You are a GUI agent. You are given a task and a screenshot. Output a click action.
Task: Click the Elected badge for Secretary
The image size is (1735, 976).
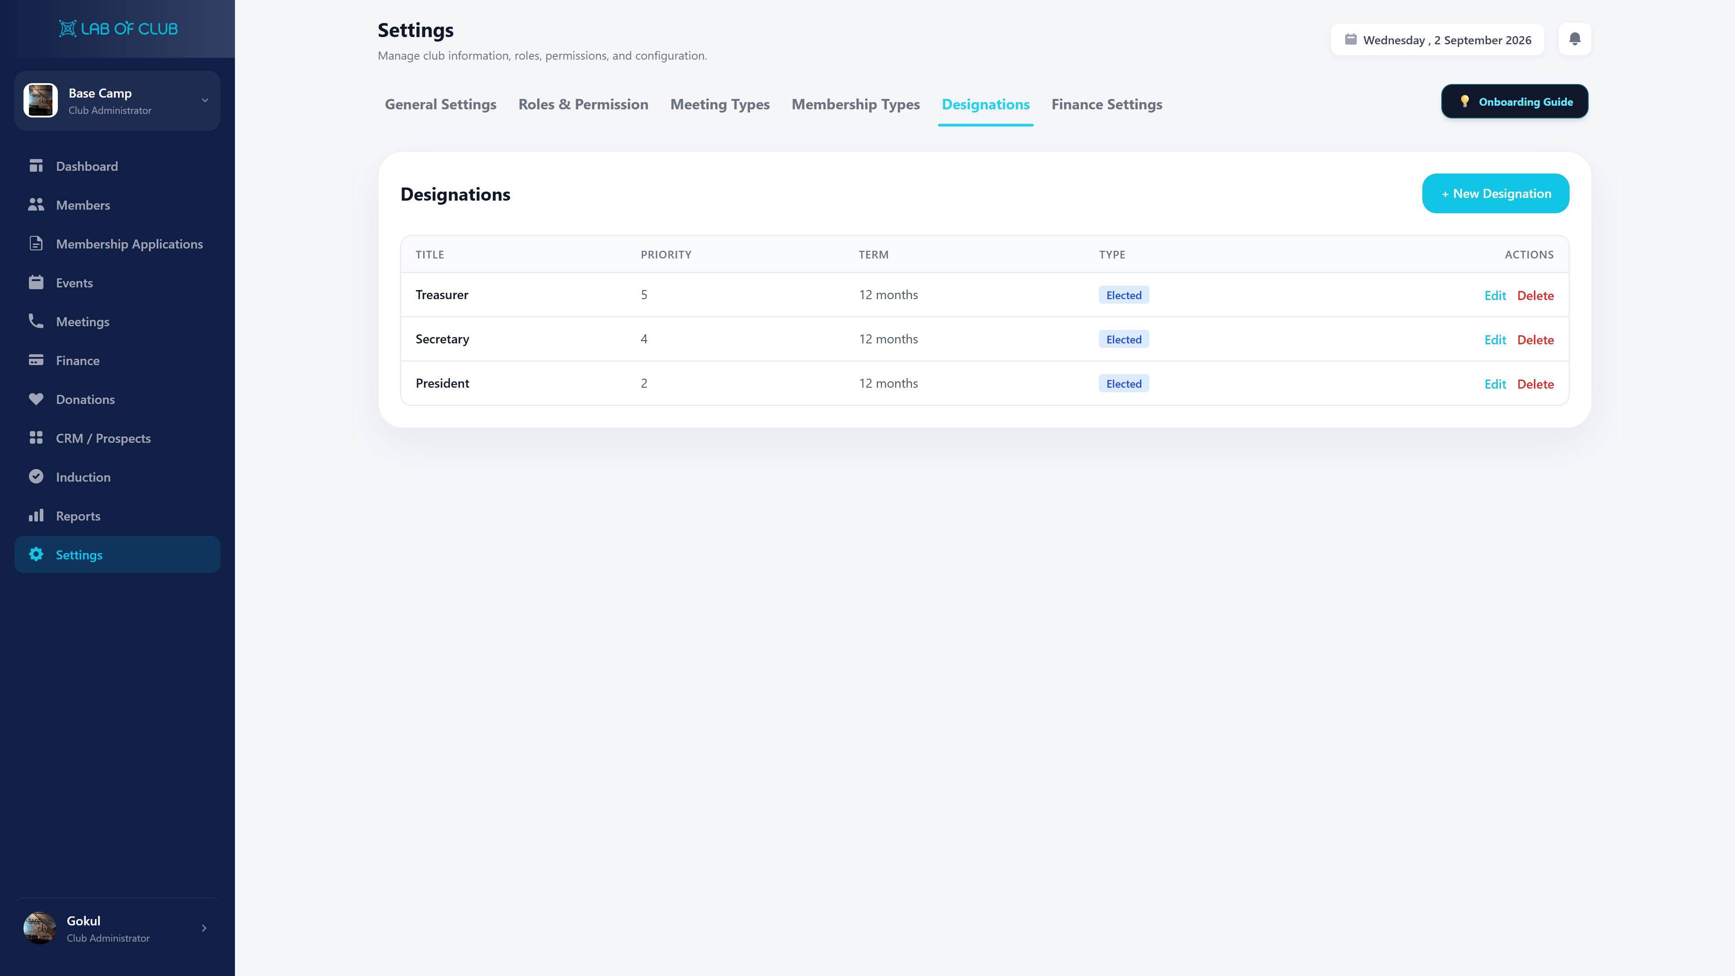pyautogui.click(x=1123, y=339)
